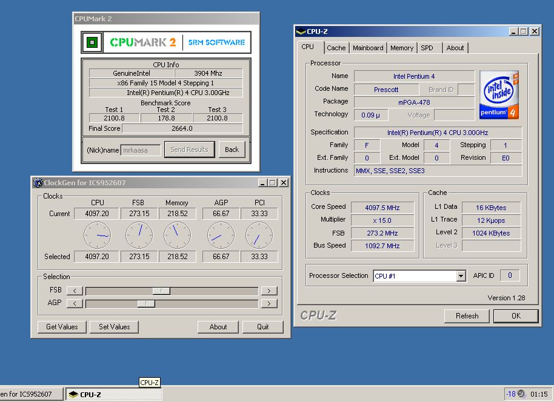Viewport: 554px width, 402px height.
Task: Decrease FSB with the left arrow button
Action: coord(75,291)
